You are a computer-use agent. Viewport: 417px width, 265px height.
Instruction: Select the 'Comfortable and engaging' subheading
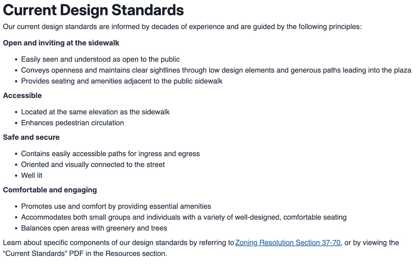[x=50, y=190]
